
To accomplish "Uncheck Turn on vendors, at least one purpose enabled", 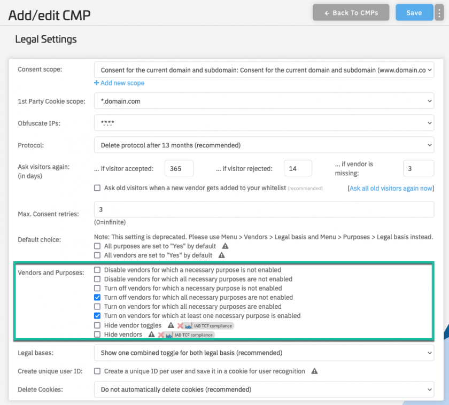I will 97,316.
